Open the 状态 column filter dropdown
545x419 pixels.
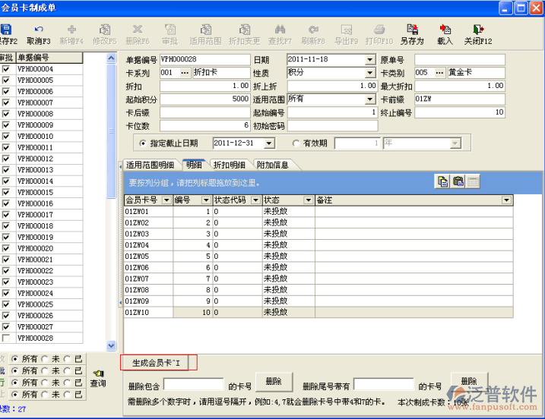click(308, 200)
